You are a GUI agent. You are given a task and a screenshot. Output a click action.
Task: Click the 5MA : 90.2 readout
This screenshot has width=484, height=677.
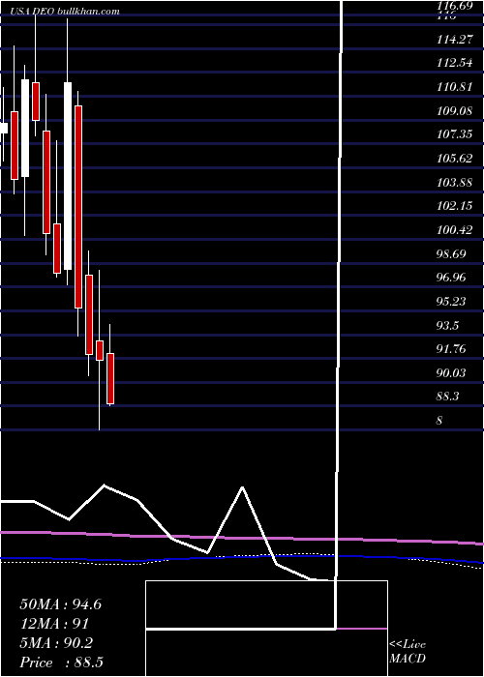click(56, 643)
